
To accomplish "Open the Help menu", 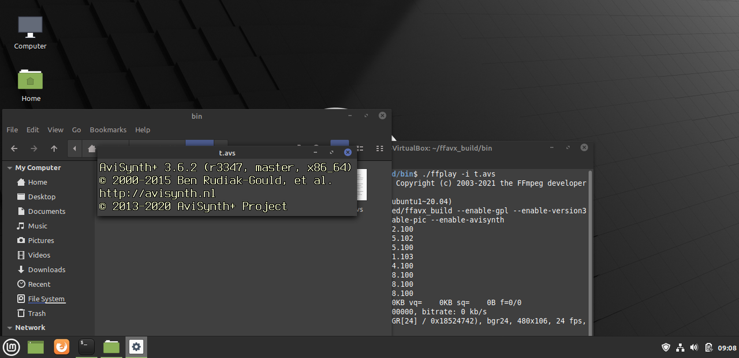I will click(143, 130).
